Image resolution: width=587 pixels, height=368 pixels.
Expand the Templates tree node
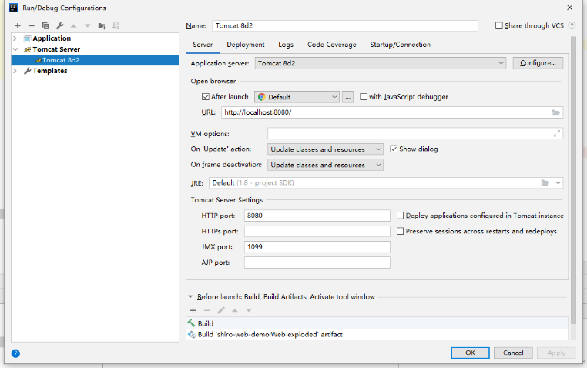coord(15,71)
